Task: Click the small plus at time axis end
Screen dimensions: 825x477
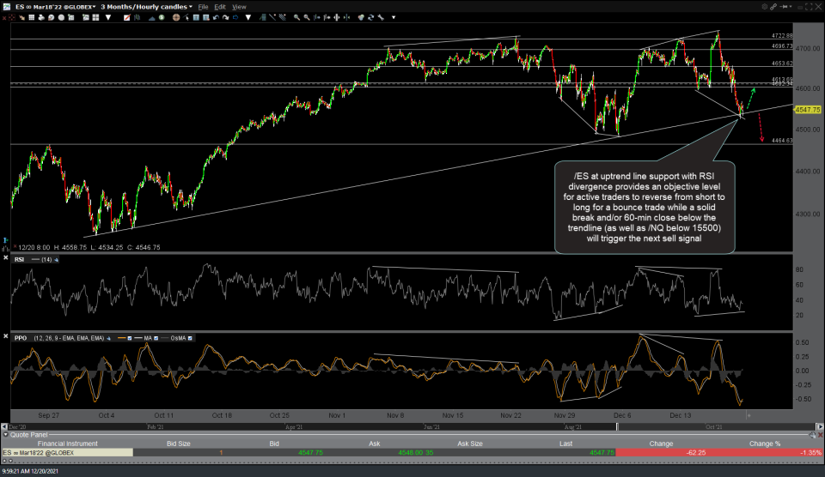Action: 749,415
